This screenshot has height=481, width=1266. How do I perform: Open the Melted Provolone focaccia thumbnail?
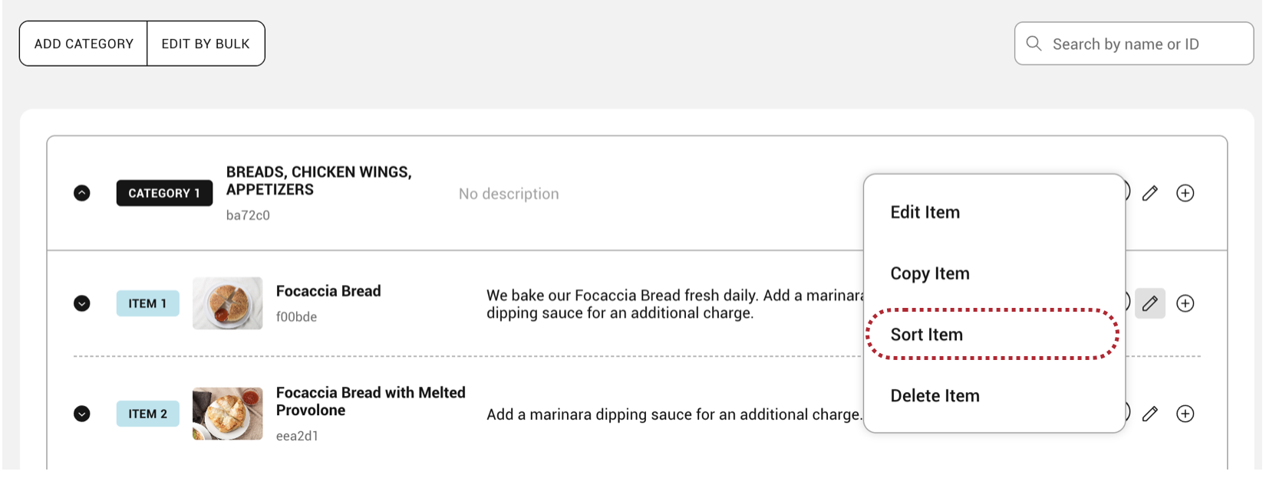[227, 414]
